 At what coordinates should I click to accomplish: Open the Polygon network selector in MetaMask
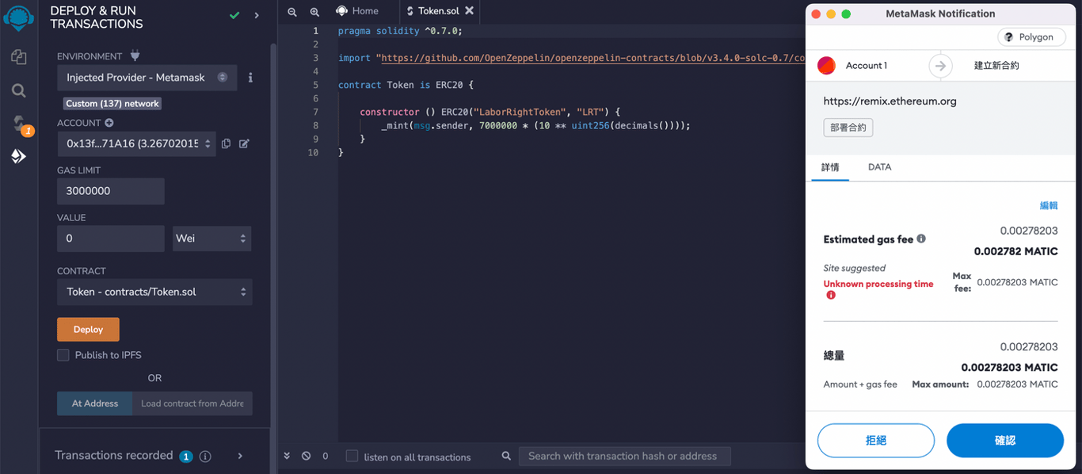point(1031,37)
